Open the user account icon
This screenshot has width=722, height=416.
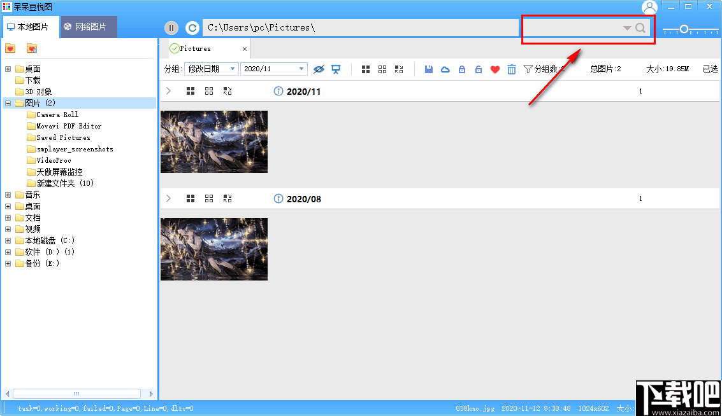(649, 8)
